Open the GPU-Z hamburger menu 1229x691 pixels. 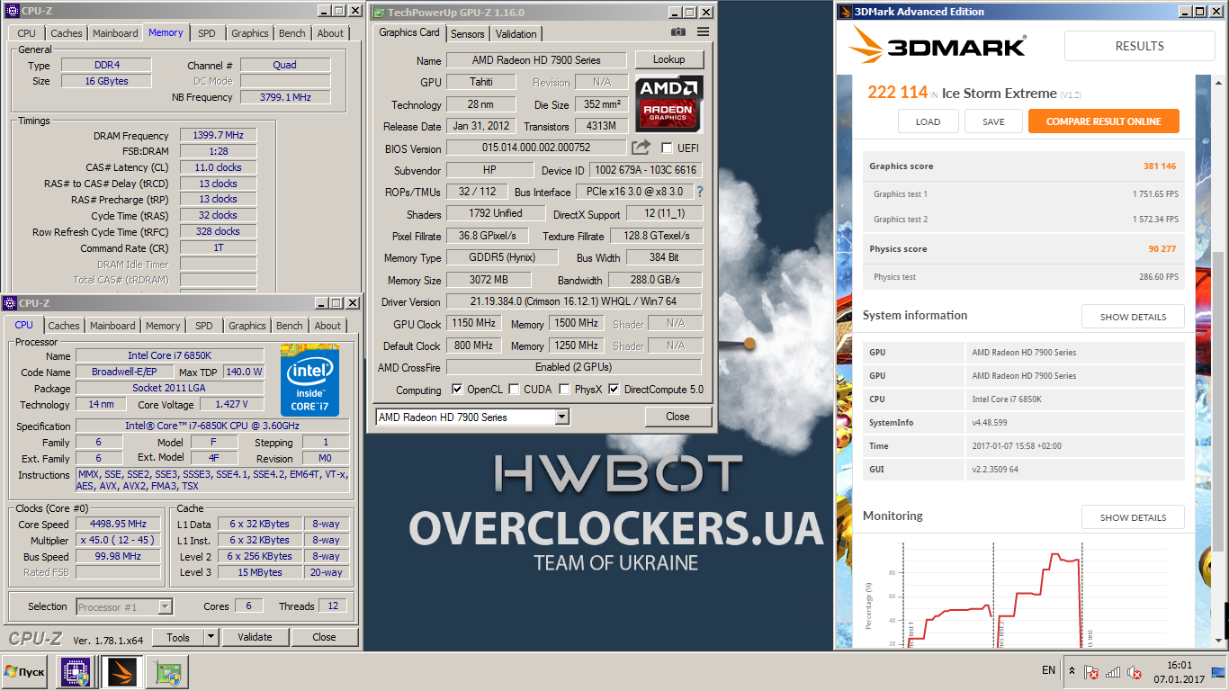(x=704, y=32)
